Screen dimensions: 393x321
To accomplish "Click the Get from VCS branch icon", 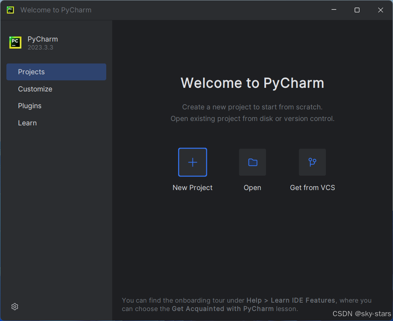I will 312,162.
